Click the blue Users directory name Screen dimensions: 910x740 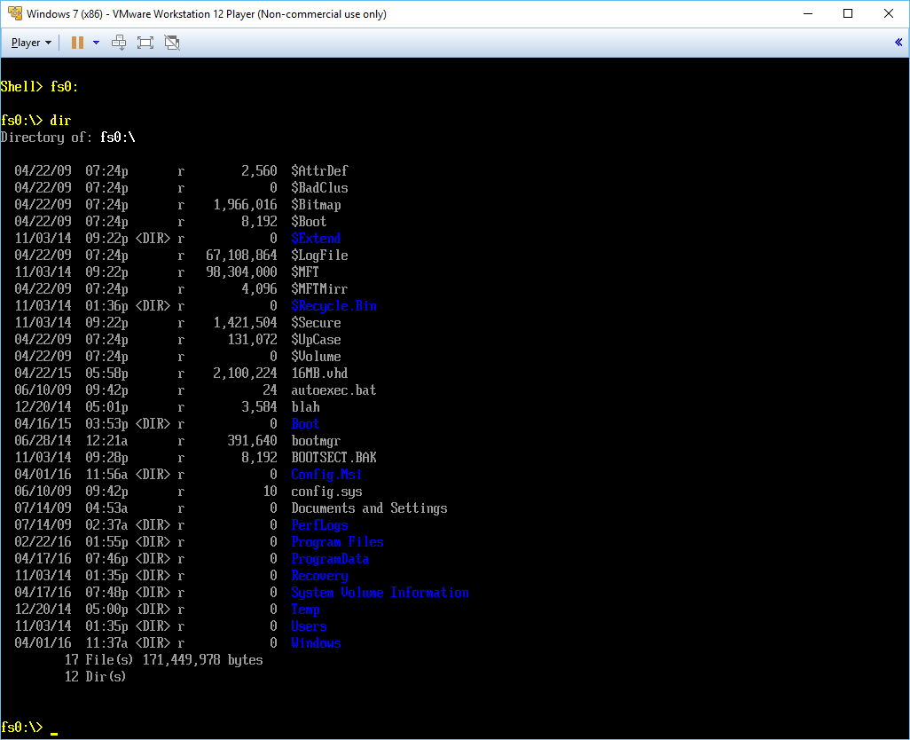coord(309,626)
